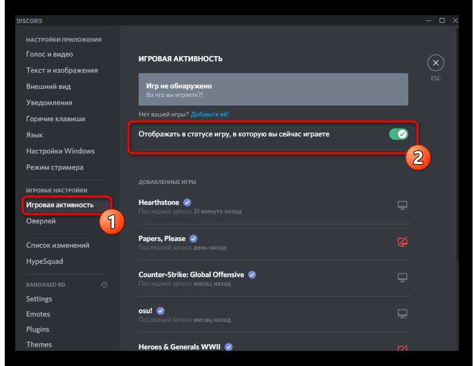
Task: Click 'Последний запуск 31 минуту назад' text
Action: 190,211
